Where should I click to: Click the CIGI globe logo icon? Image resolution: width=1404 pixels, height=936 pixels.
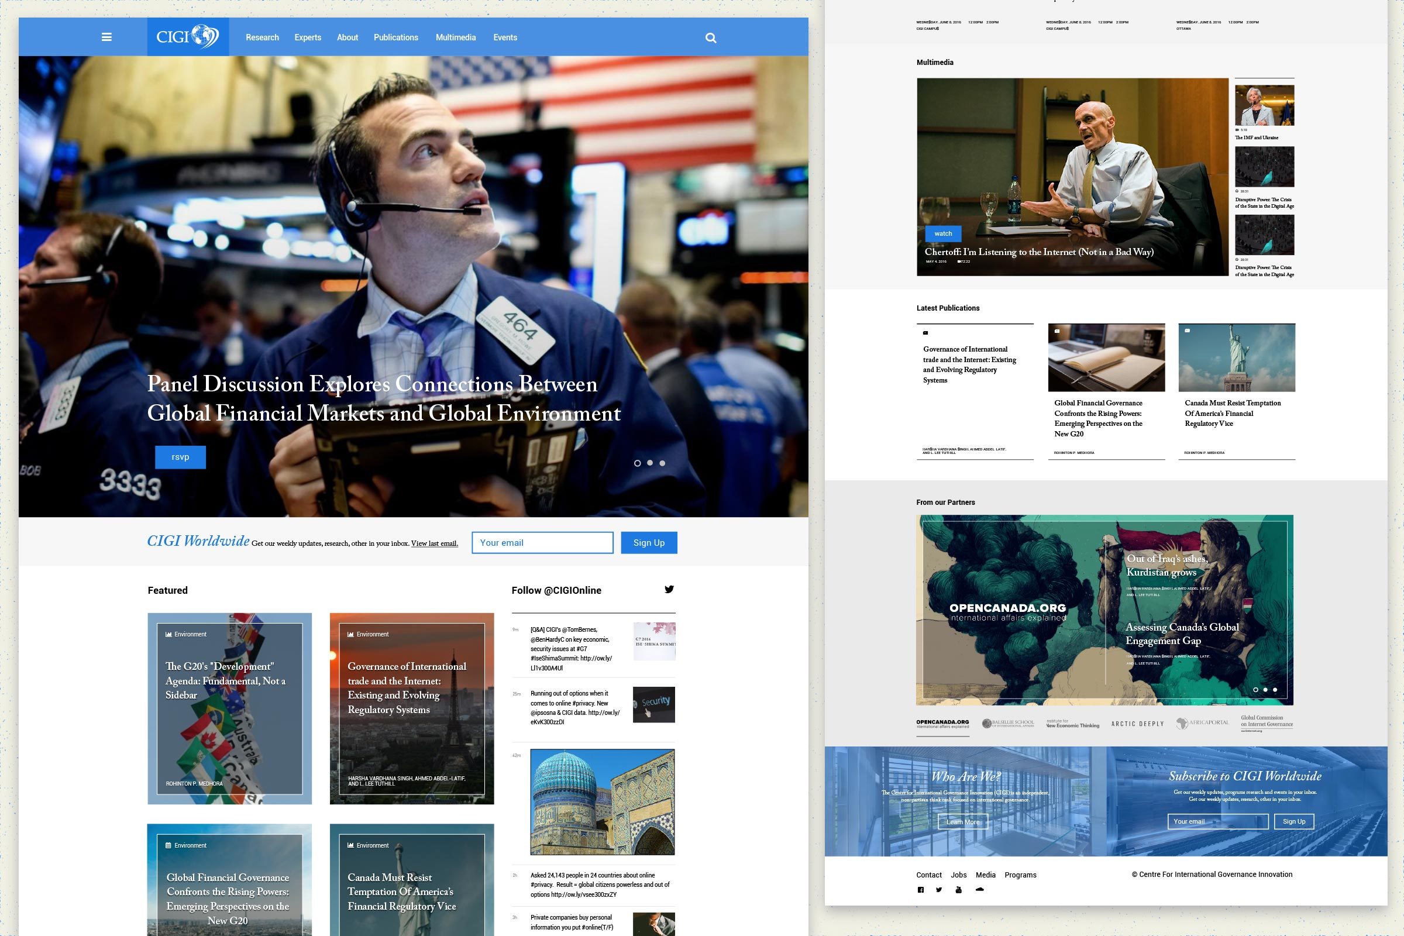pyautogui.click(x=201, y=36)
